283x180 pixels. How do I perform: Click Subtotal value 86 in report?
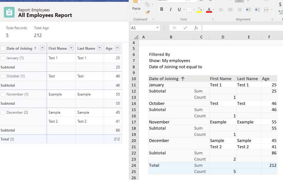[118, 130]
